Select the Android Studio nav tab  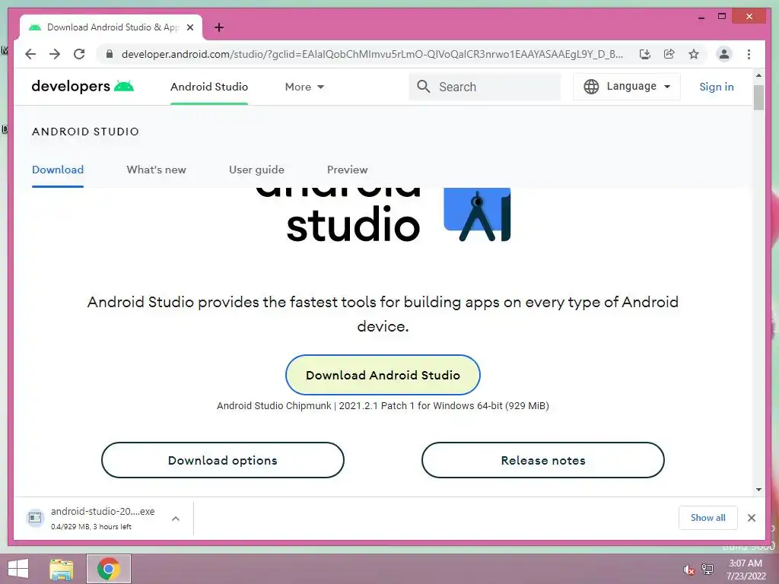[x=209, y=87]
